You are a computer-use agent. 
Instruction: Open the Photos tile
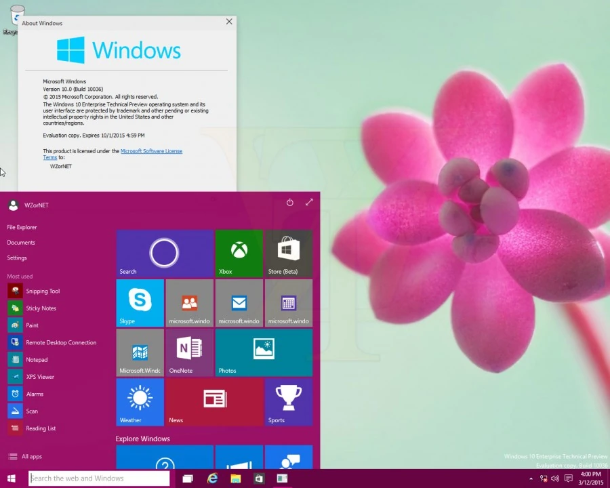(x=264, y=352)
